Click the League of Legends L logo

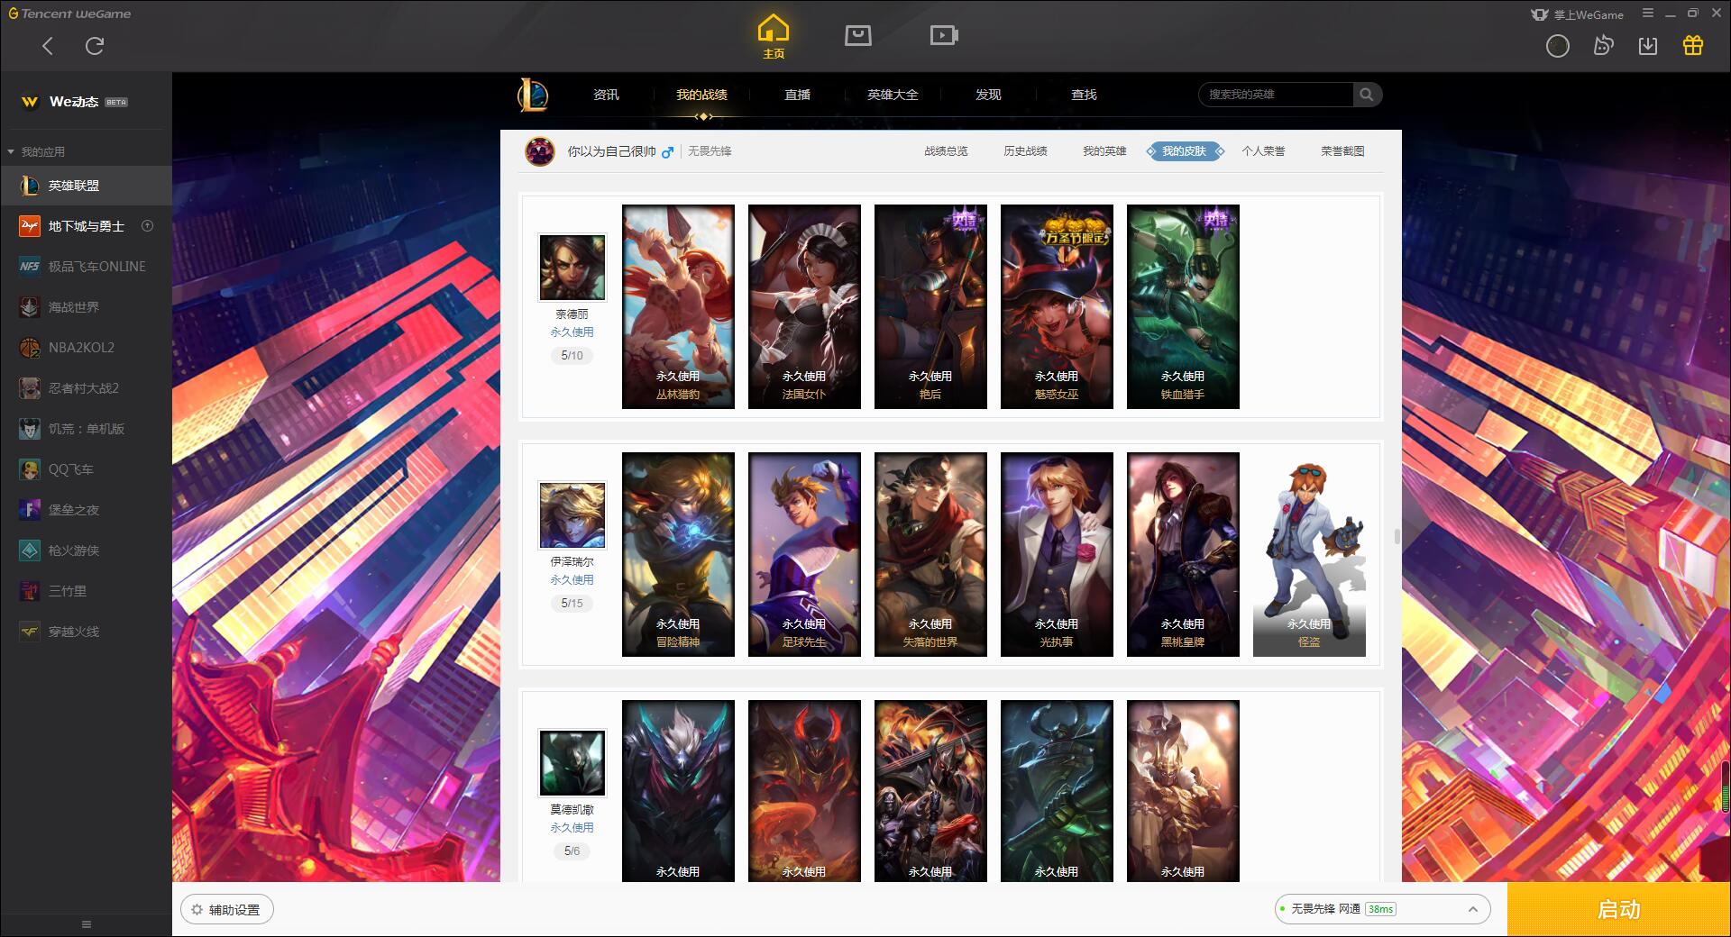point(533,95)
